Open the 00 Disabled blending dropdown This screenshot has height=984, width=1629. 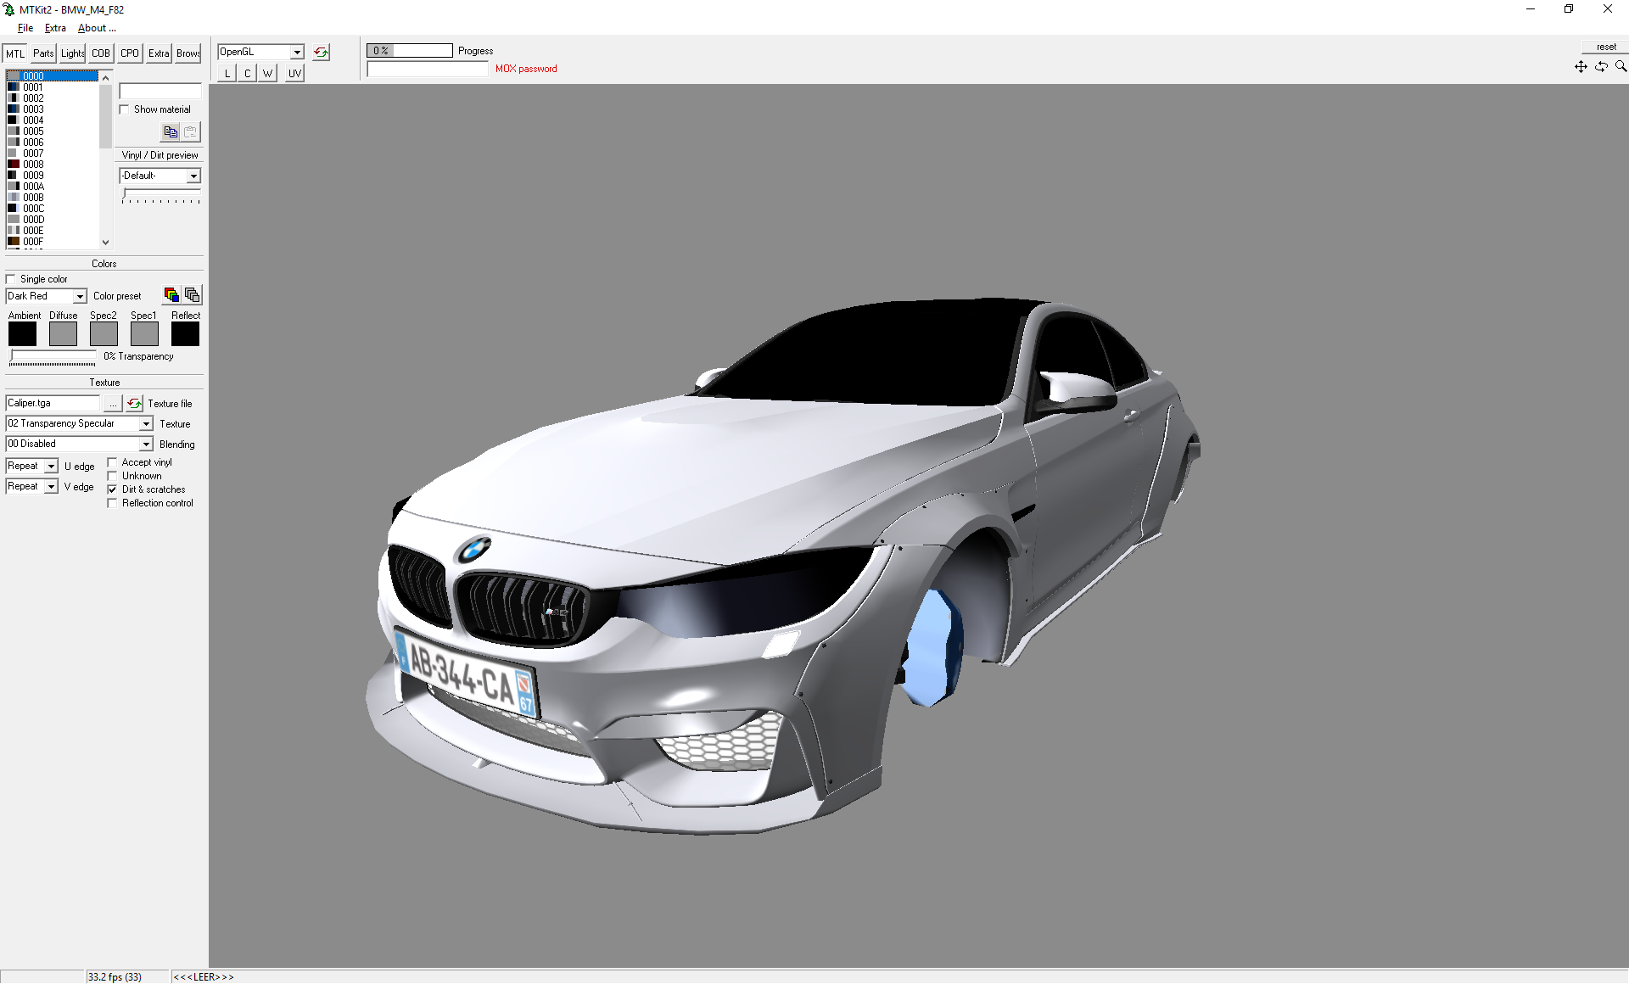point(146,444)
